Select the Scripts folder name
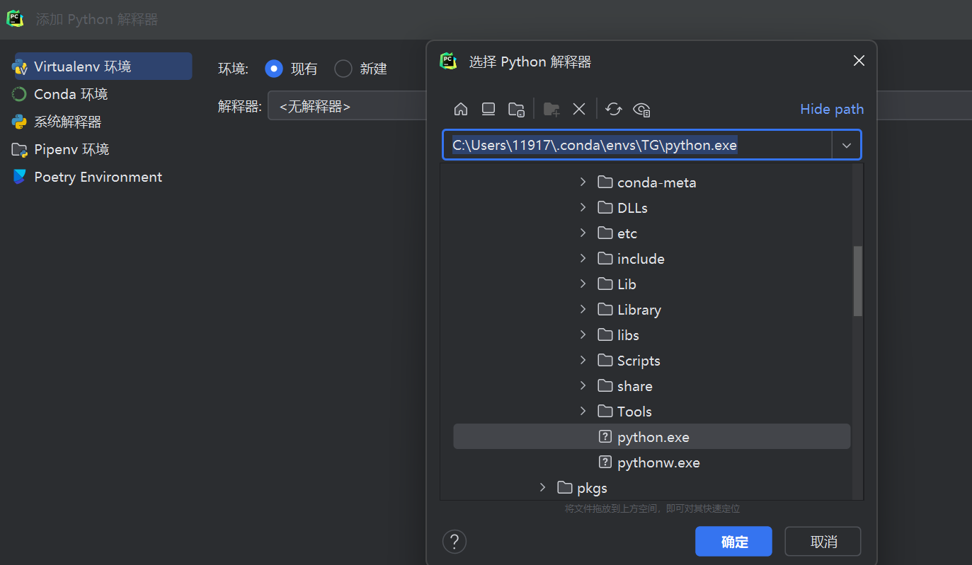Screen dimensions: 972x565 (x=639, y=361)
